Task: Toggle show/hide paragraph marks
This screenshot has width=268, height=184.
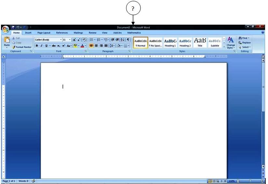Action: coord(128,40)
